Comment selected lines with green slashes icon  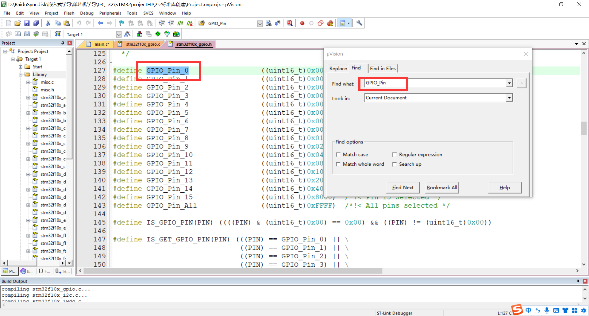coord(180,23)
